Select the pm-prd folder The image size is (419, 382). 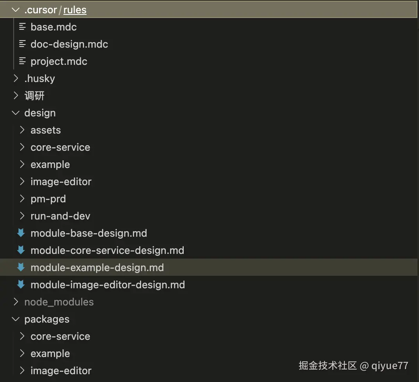coord(48,198)
